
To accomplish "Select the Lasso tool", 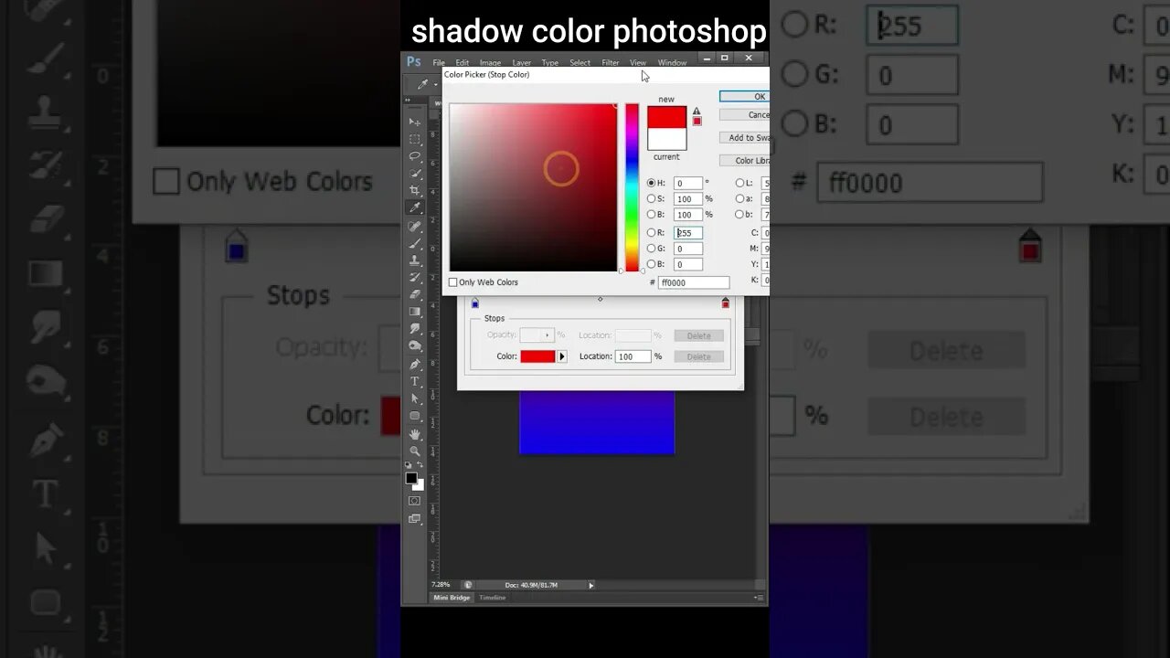I will pyautogui.click(x=415, y=156).
